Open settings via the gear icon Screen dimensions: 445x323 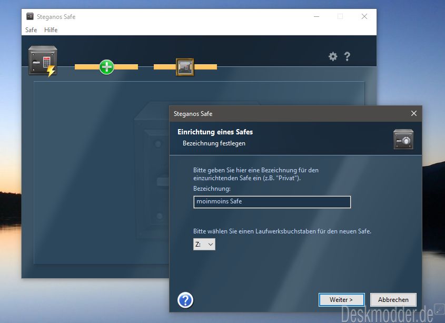[333, 56]
